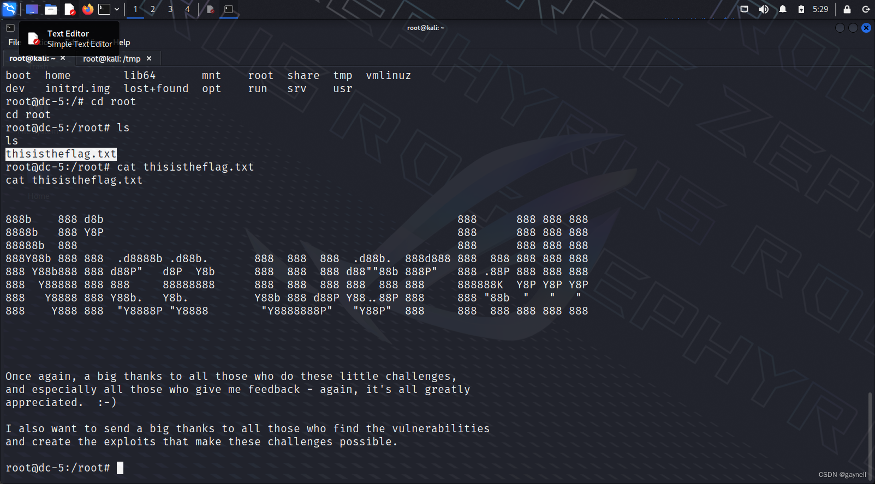Show the desktop from the panel
Image resolution: width=875 pixels, height=484 pixels.
click(32, 9)
